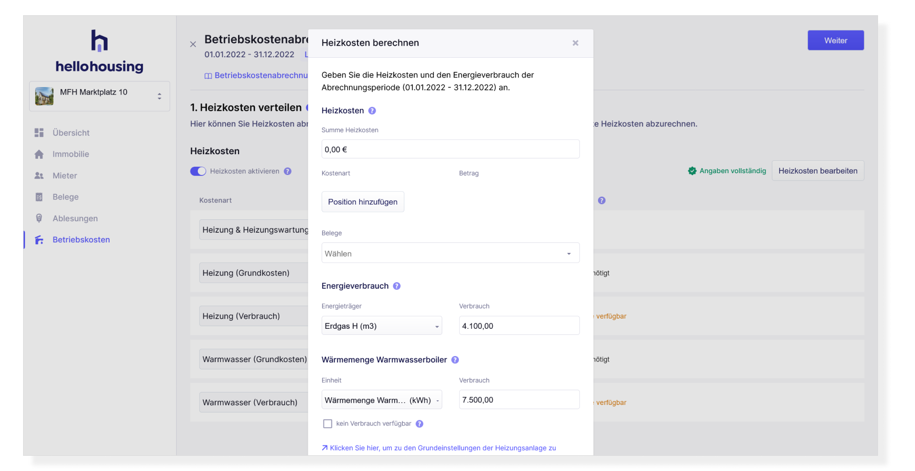
Task: Select the Betriebskosten sidebar icon
Action: (39, 240)
